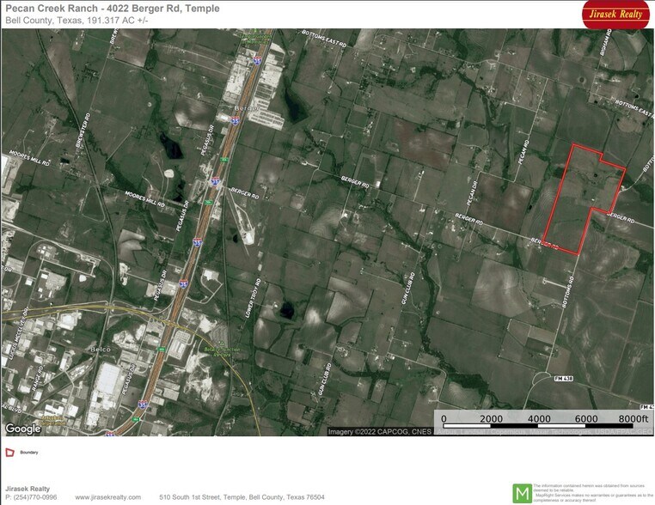Screen dimensions: 655x505
Task: Click the '4000' mark on the scale bar
Action: click(x=539, y=418)
